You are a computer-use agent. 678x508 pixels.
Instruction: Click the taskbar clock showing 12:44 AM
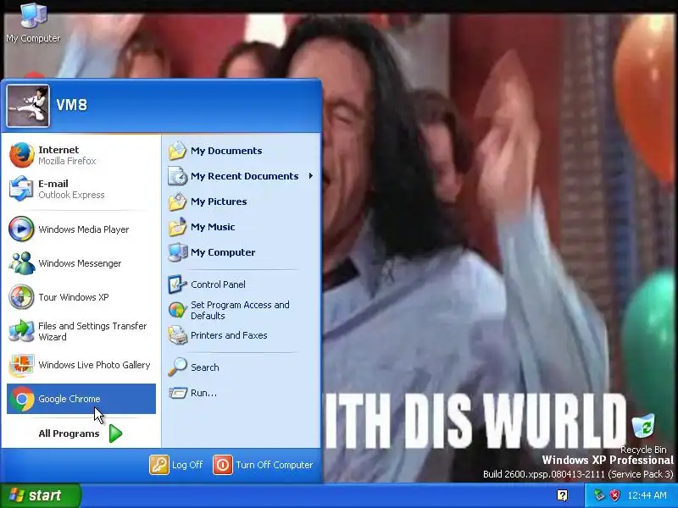pyautogui.click(x=647, y=495)
